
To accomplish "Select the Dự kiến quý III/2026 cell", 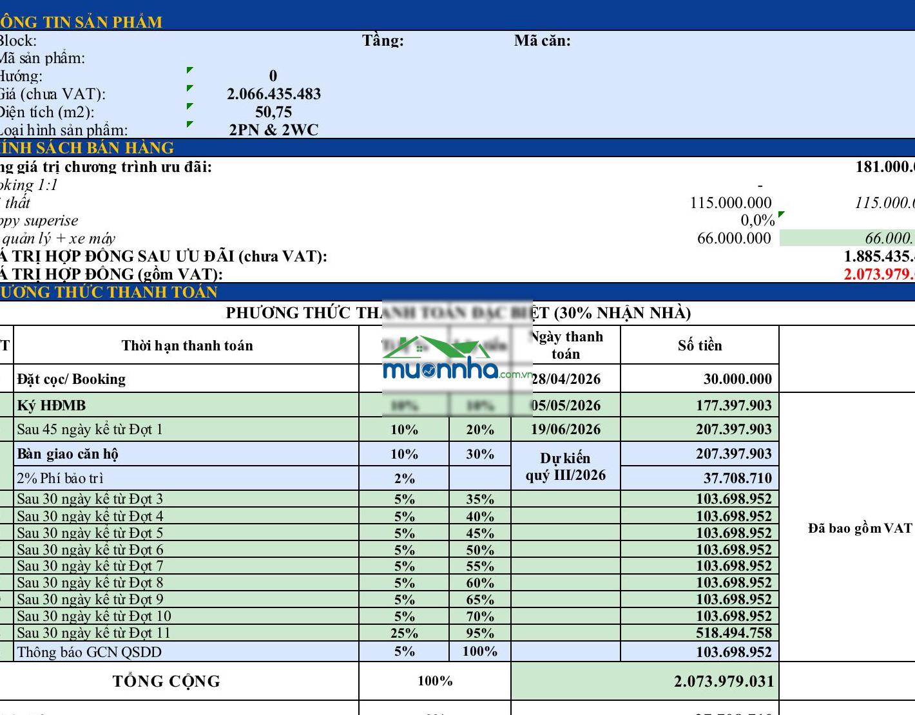I will [565, 466].
